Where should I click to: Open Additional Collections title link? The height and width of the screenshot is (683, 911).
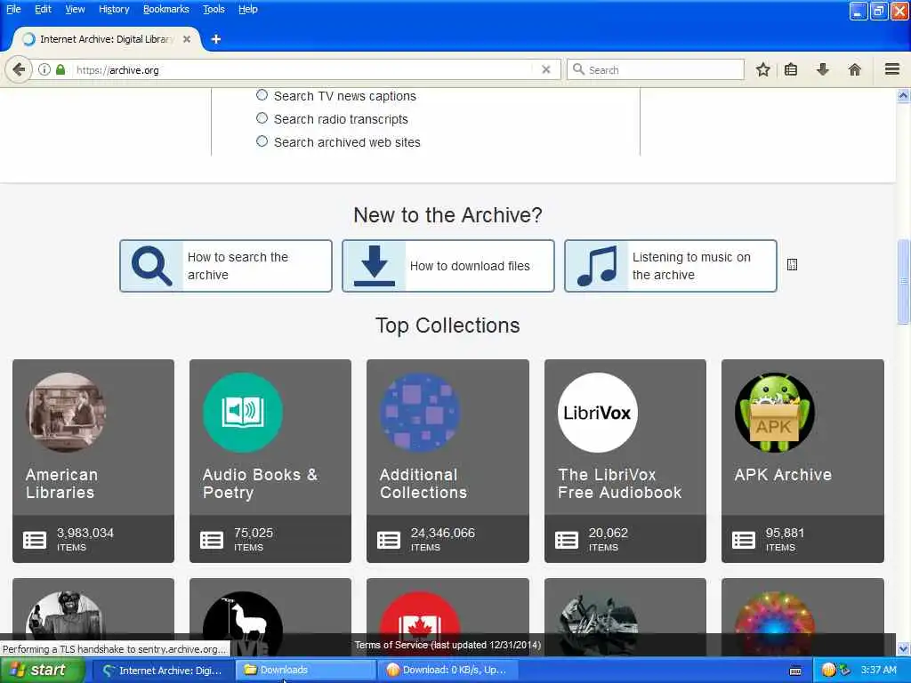(423, 483)
